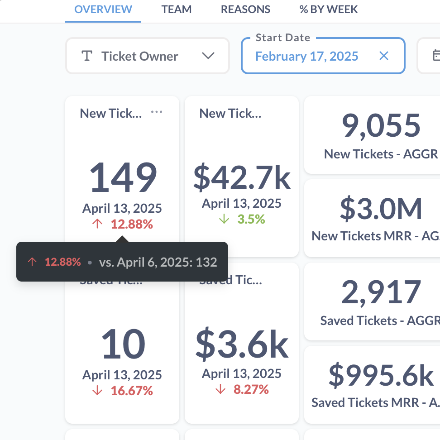This screenshot has height=440, width=440.
Task: Open the three-dot menu on New Tickets card
Action: (x=157, y=112)
